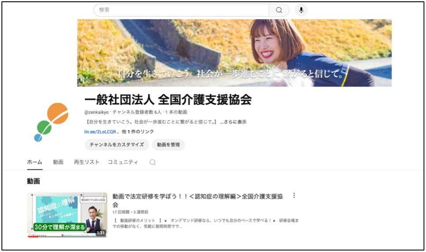426x252 pixels.
Task: Click the 1:31 duration badge on thumbnail
Action: click(100, 233)
